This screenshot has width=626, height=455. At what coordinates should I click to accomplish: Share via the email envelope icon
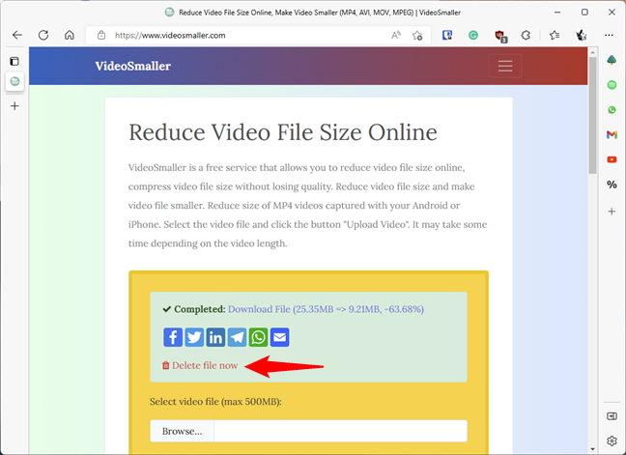pos(280,337)
